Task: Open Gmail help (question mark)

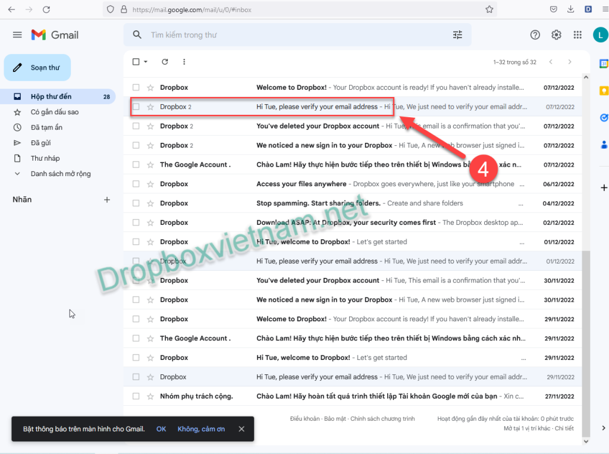Action: click(535, 35)
